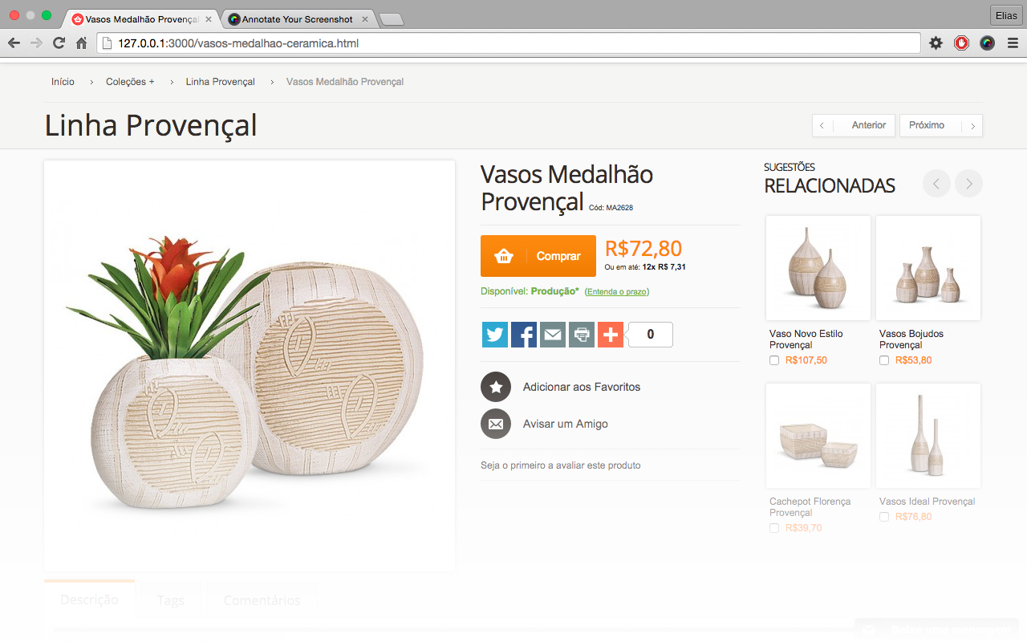Check the Vaso Novo Estilo Provençal checkbox

(x=774, y=360)
